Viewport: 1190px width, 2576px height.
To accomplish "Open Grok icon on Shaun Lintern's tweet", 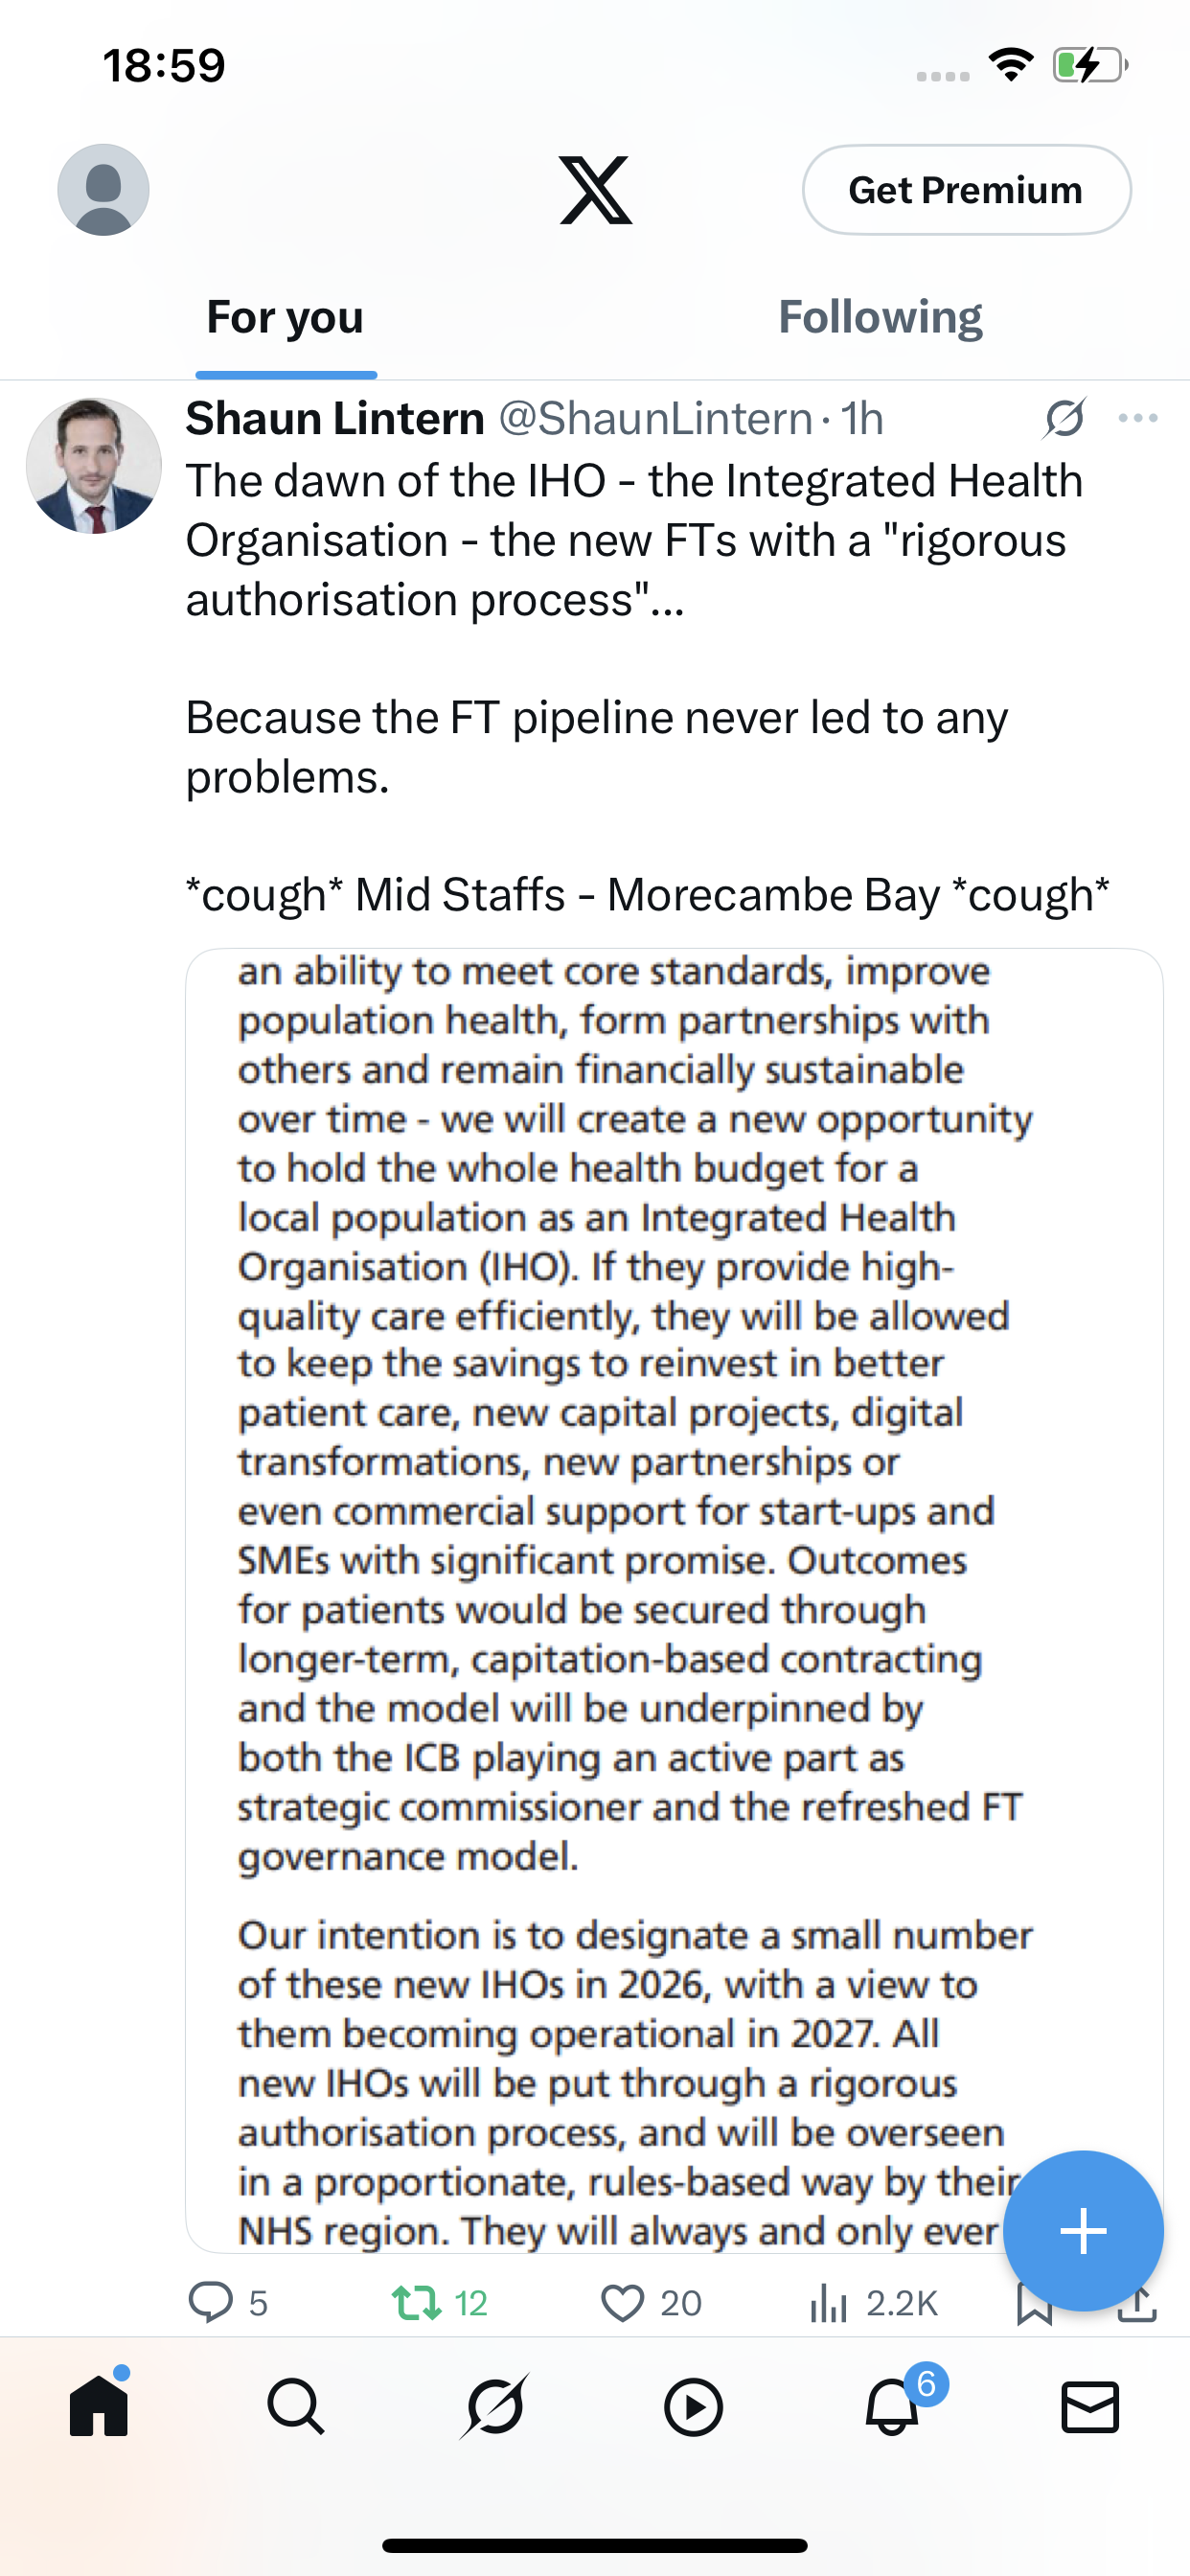I will pyautogui.click(x=1064, y=418).
